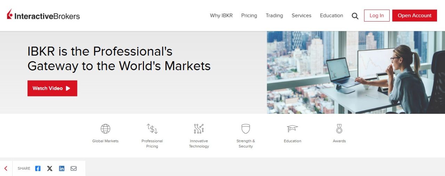Open the Why IBKR menu

click(x=221, y=16)
